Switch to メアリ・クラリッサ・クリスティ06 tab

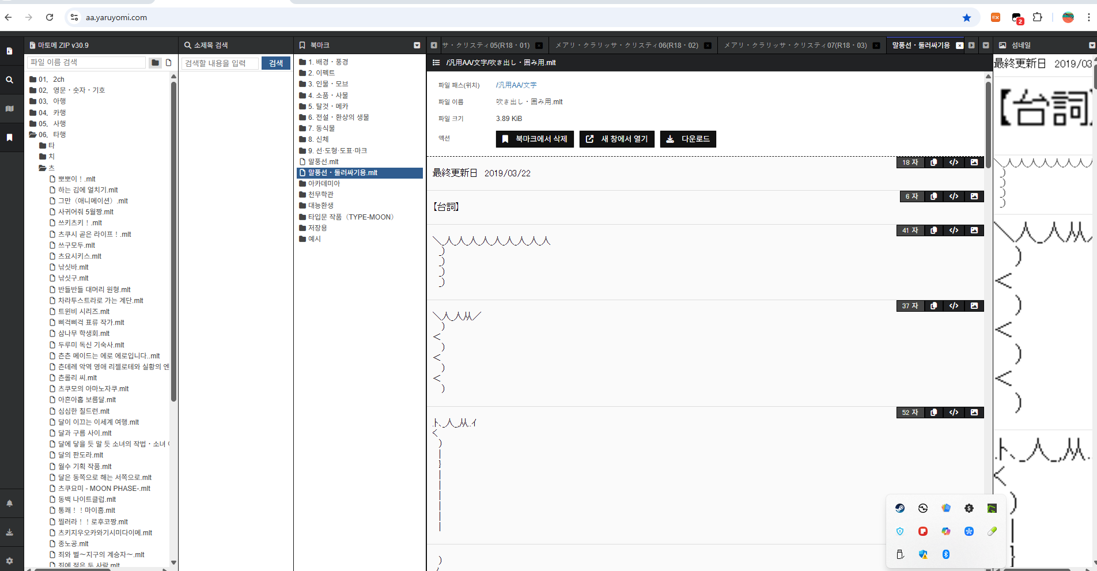point(626,45)
